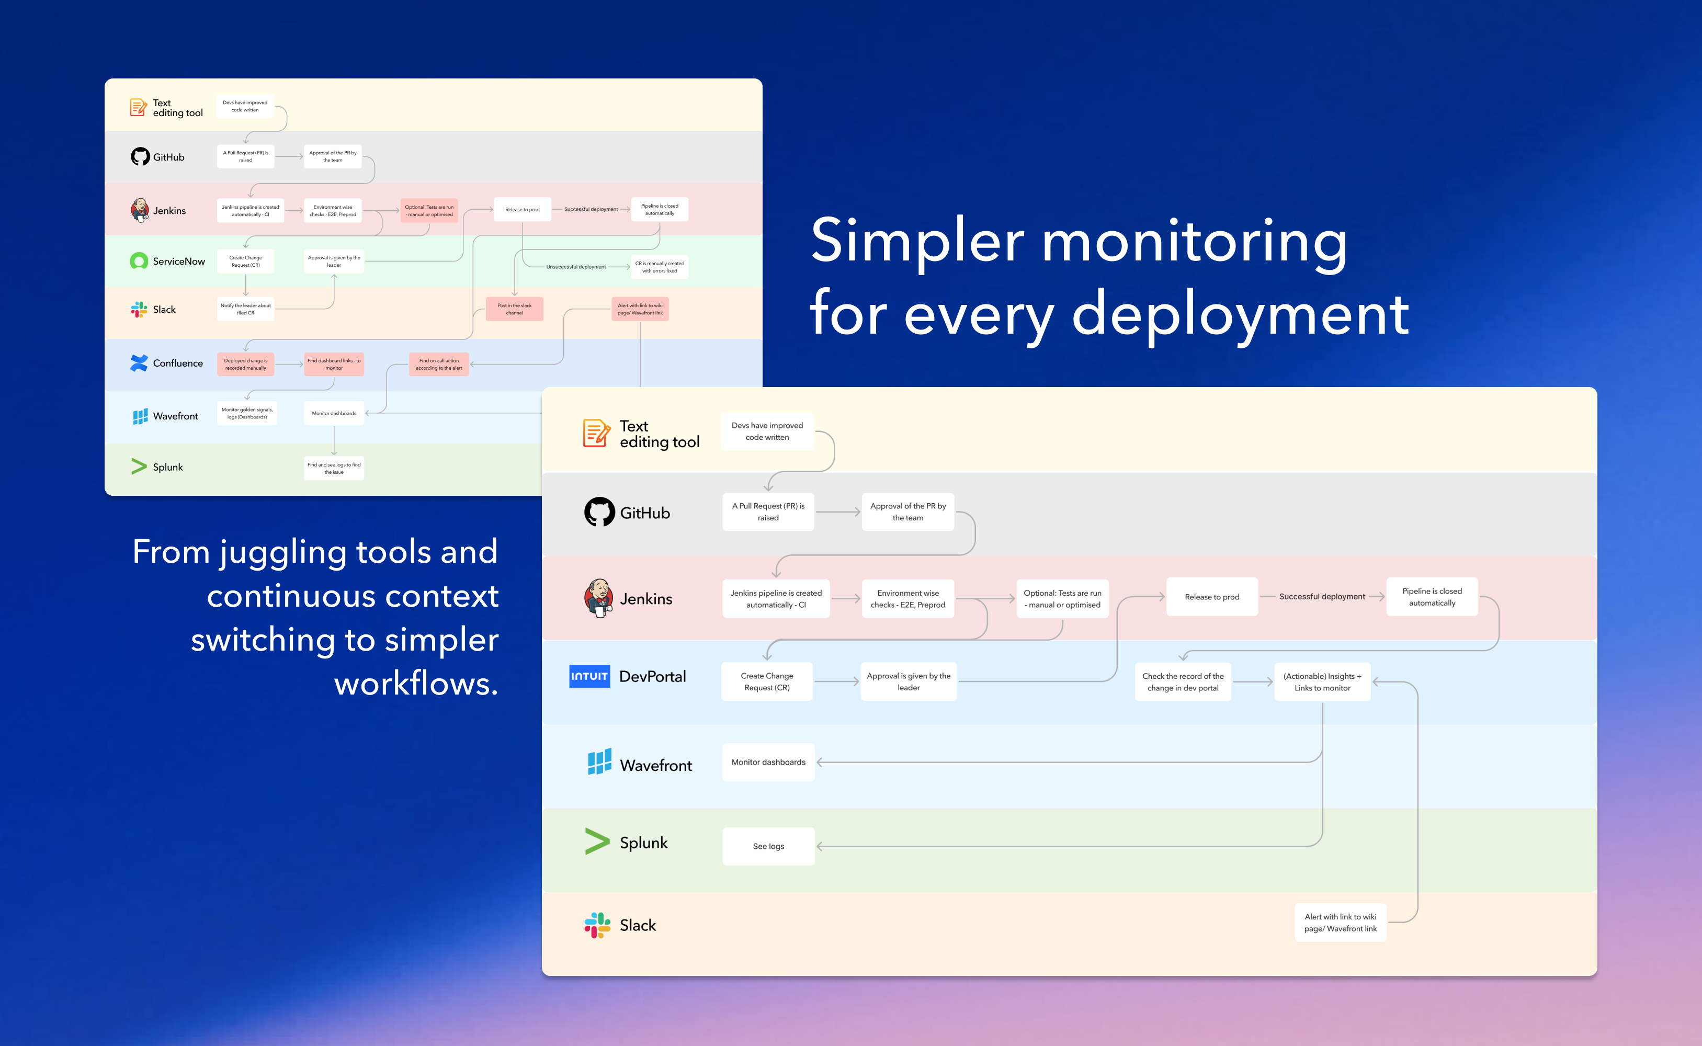
Task: Click the 'Monitor dashboards' box in large diagram
Action: tap(768, 761)
